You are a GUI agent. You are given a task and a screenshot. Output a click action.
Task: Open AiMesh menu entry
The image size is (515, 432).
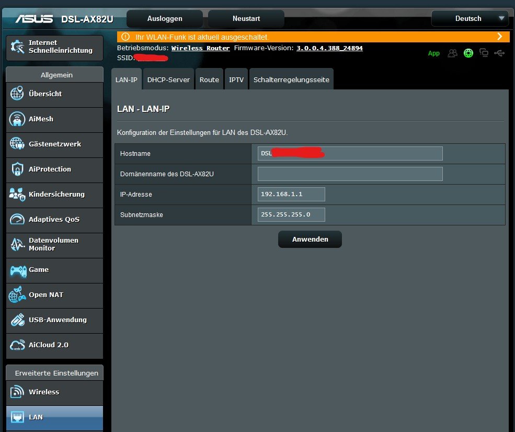[x=54, y=119]
